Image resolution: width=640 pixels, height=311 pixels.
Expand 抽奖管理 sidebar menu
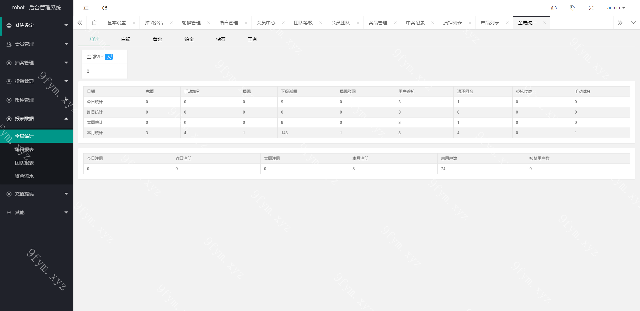point(37,63)
